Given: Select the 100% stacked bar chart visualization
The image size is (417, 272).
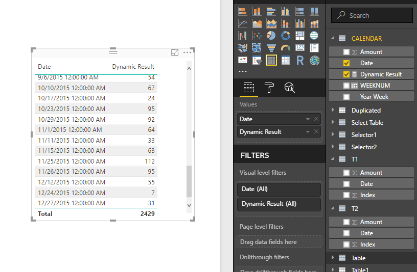Looking at the screenshot, I should (x=300, y=11).
